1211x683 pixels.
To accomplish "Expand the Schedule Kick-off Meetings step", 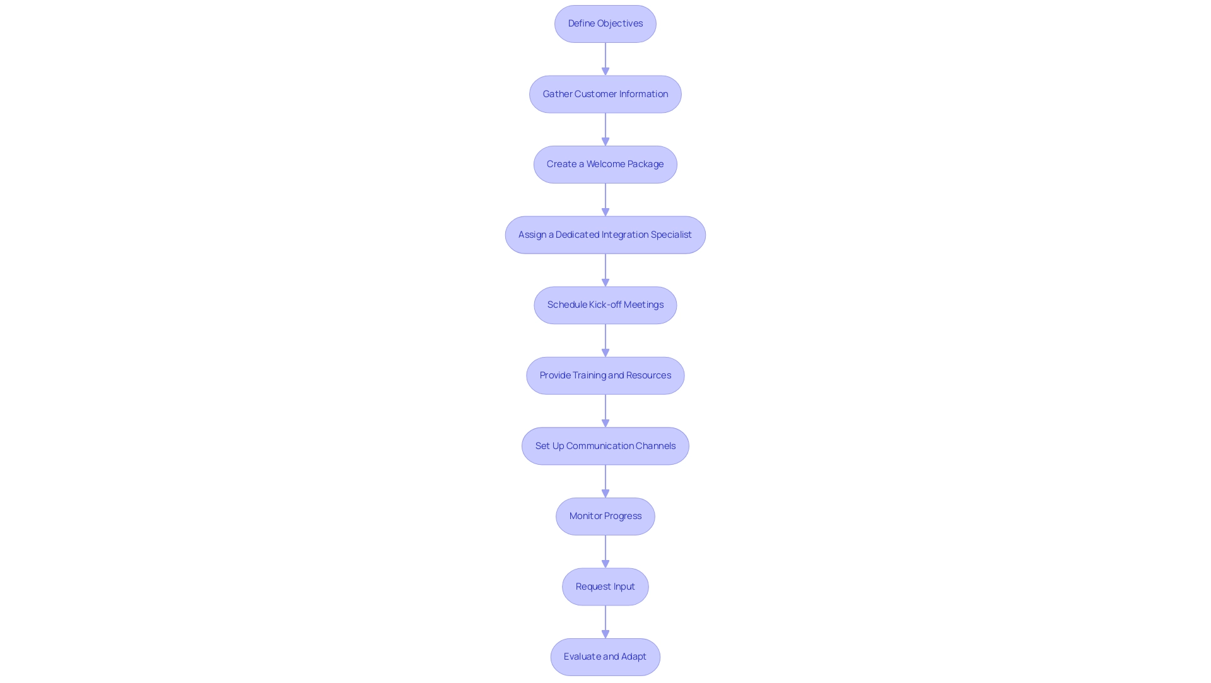I will (605, 305).
